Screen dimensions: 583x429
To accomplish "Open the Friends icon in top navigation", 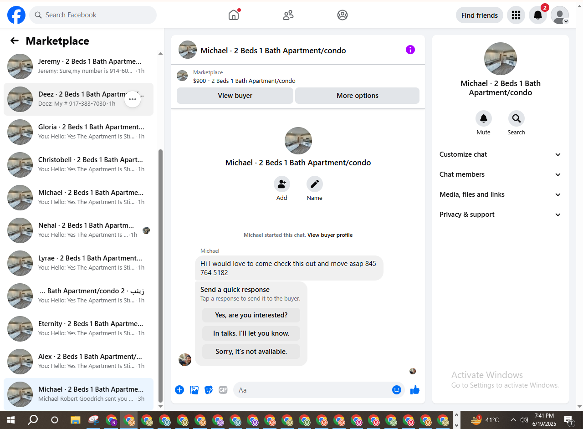I will (288, 15).
